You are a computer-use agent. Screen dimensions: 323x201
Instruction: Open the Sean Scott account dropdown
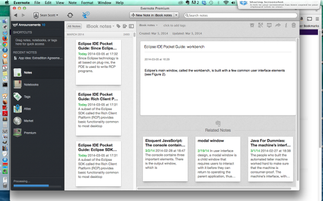tap(46, 15)
